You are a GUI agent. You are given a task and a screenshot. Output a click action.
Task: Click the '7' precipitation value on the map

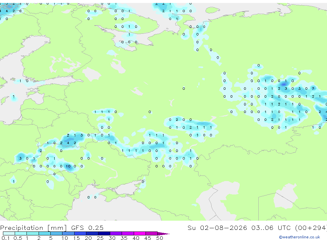(x=313, y=88)
